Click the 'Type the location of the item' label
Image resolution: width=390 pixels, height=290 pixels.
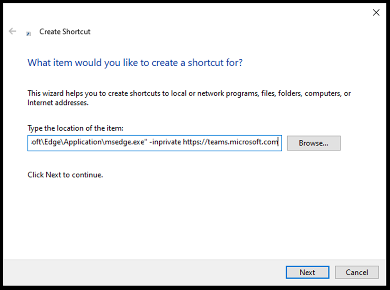click(x=75, y=128)
